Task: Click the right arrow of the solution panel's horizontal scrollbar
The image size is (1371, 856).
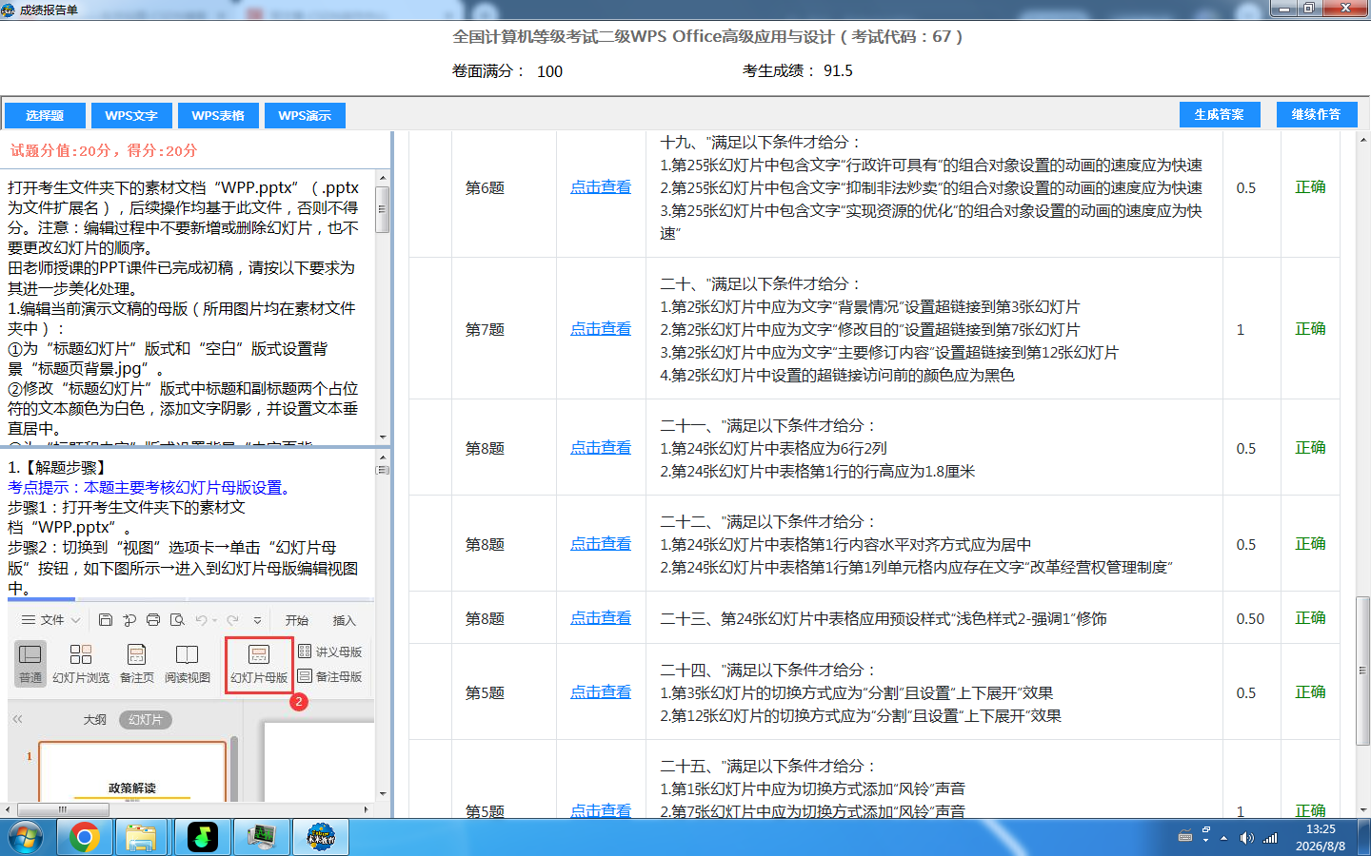Action: (367, 809)
